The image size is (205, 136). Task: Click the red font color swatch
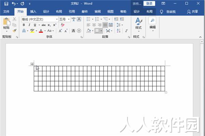(41, 31)
